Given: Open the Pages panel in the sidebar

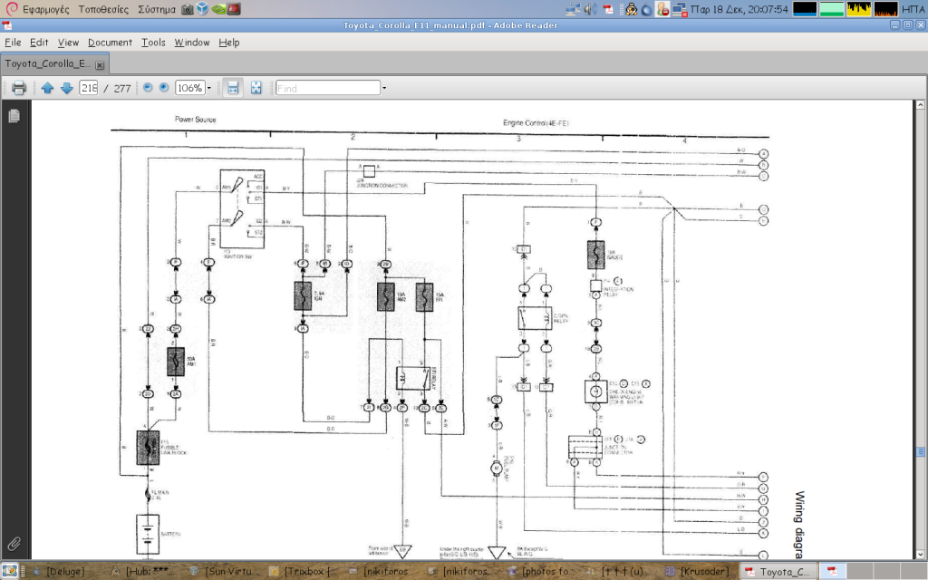Looking at the screenshot, I should point(14,116).
